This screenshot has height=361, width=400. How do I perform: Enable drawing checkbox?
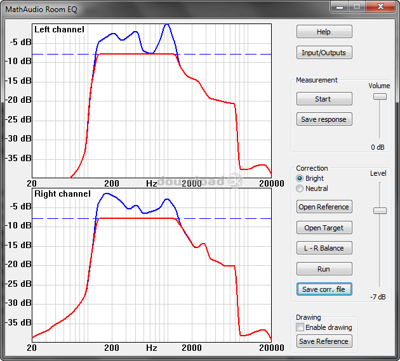point(300,327)
